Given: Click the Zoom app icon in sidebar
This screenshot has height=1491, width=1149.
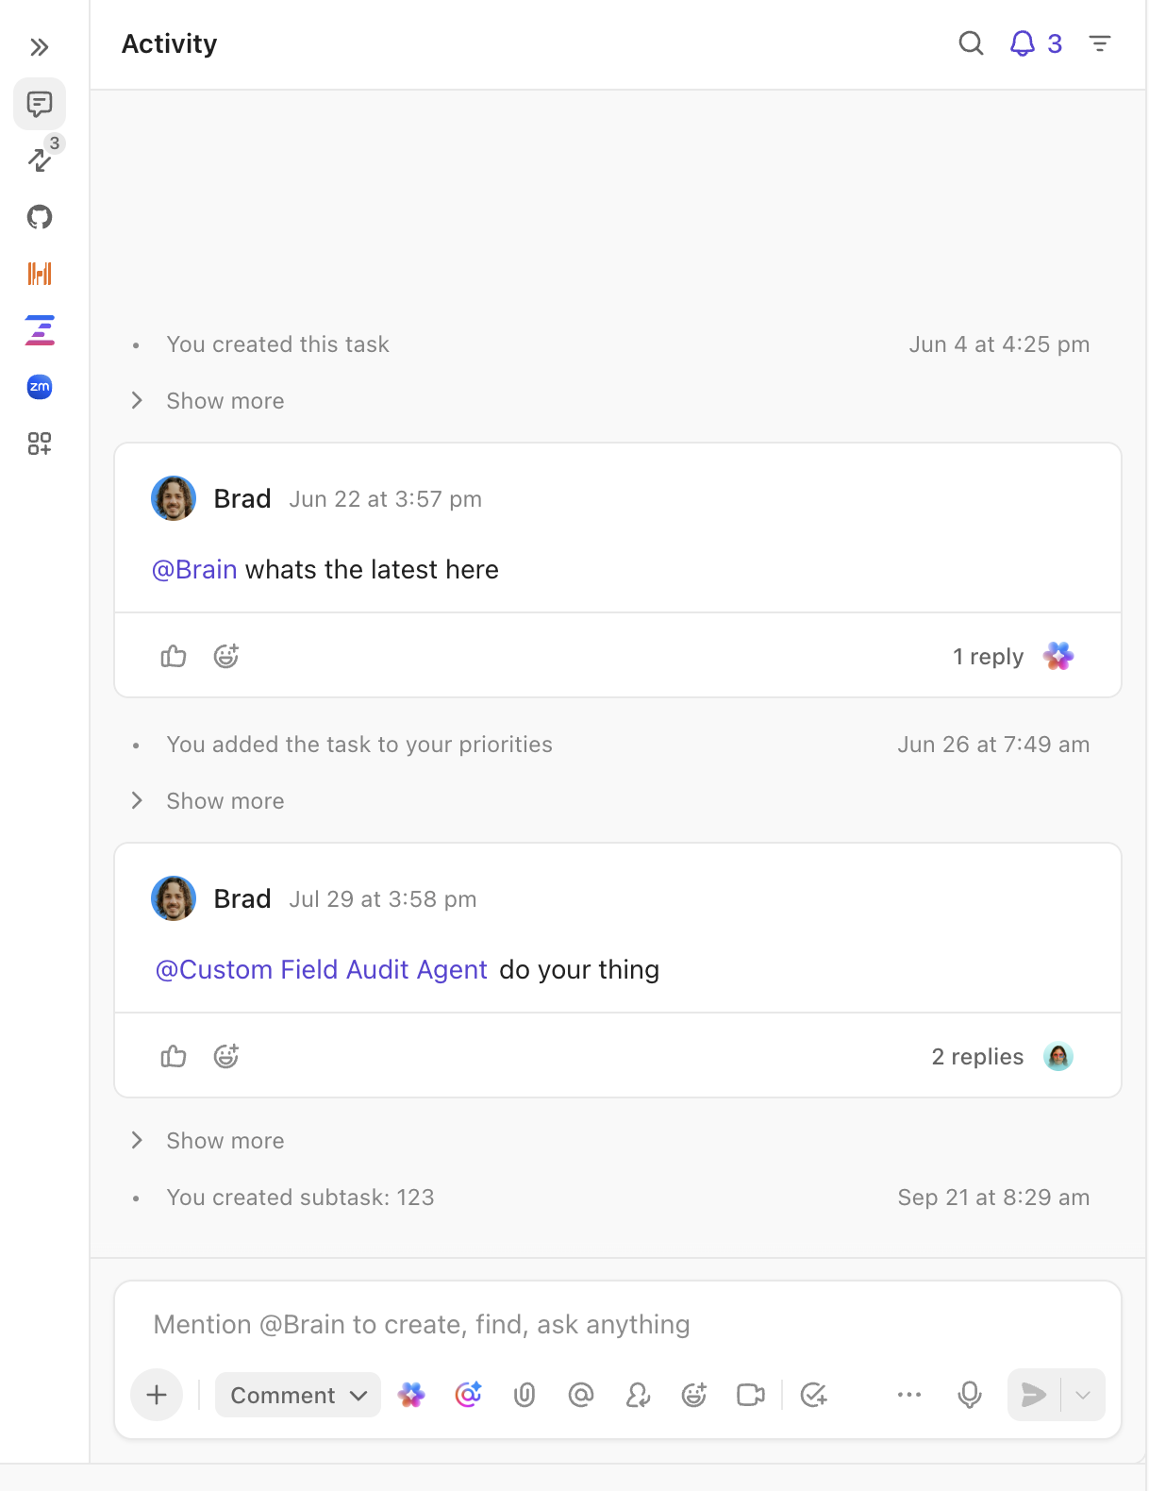Looking at the screenshot, I should (40, 387).
